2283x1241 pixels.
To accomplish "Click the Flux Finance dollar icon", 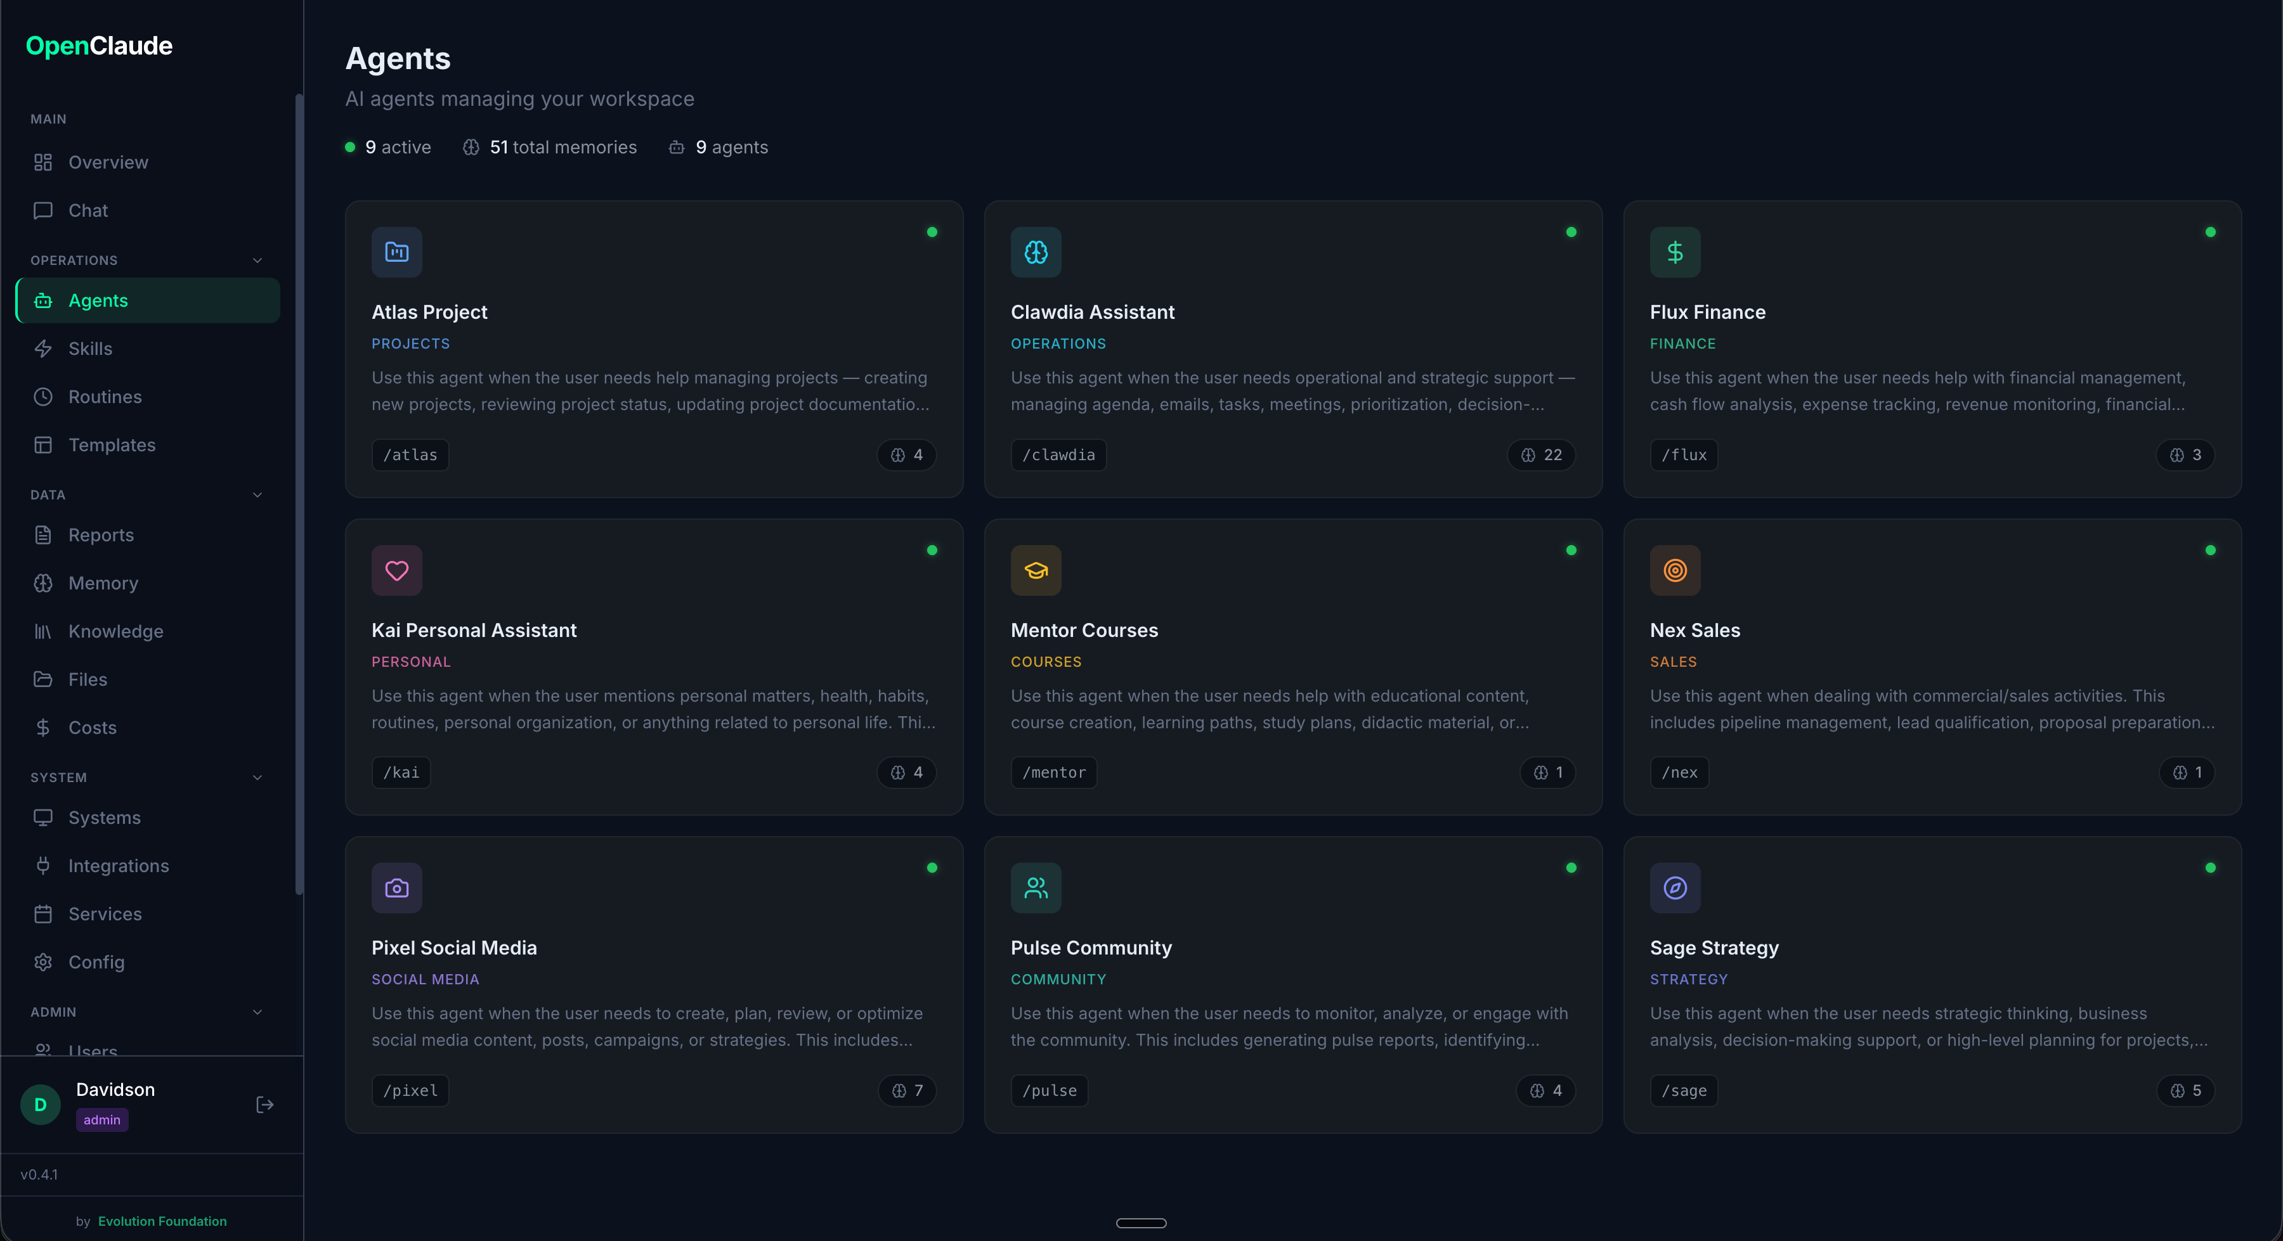I will (x=1674, y=252).
